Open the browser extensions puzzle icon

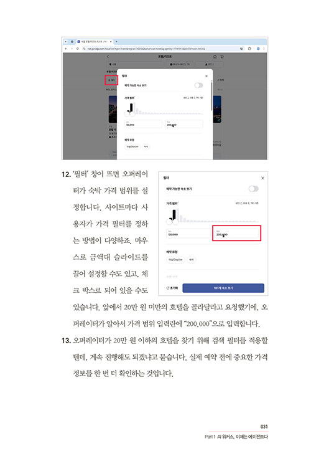coord(249,49)
